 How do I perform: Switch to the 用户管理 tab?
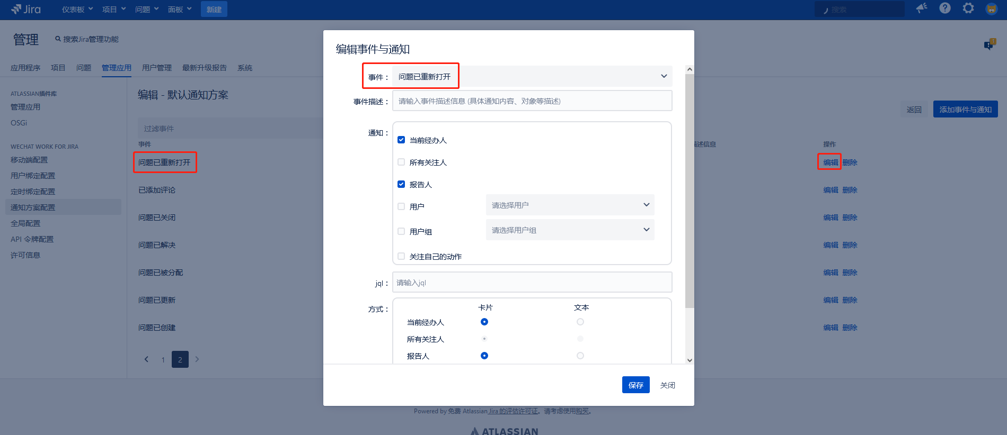point(157,68)
